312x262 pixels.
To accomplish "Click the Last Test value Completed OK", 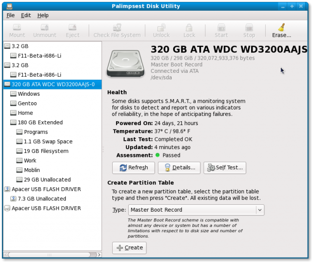I will 174,139.
